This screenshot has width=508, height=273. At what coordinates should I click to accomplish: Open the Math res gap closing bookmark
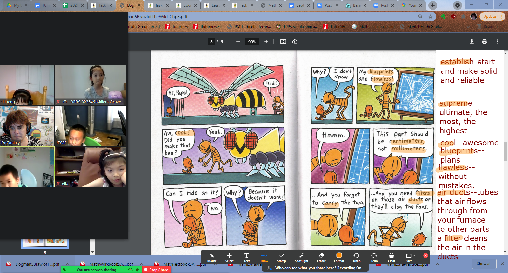(x=373, y=27)
